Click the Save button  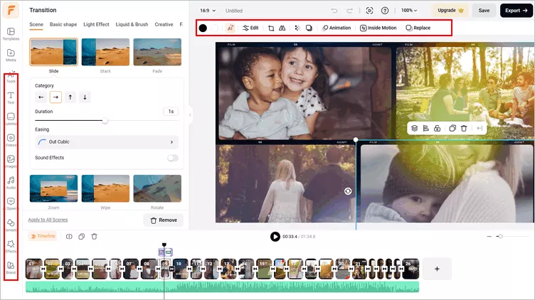484,11
